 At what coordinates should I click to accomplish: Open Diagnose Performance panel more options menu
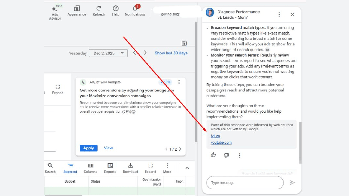point(279,14)
